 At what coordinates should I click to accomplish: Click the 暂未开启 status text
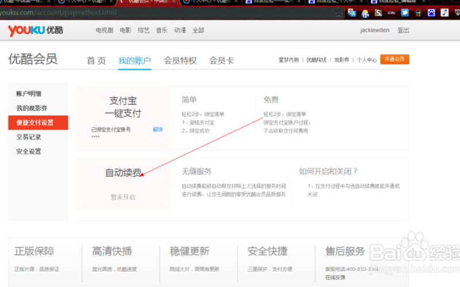click(123, 197)
